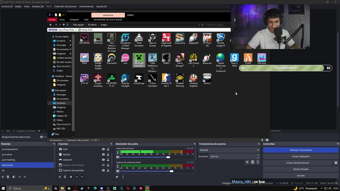340x191 pixels.
Task: Decrease transition duration with down arrow
Action: [x=258, y=158]
